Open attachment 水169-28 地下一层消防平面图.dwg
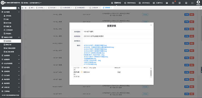Screen dimensions: 202x98 point(95,45)
